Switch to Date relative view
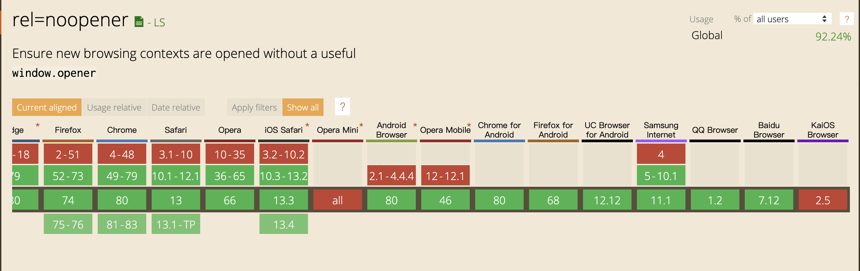 pos(176,108)
